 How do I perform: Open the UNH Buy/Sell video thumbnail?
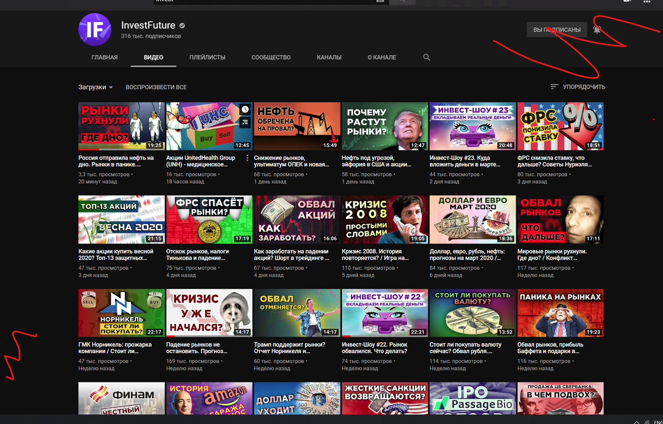[x=209, y=126]
